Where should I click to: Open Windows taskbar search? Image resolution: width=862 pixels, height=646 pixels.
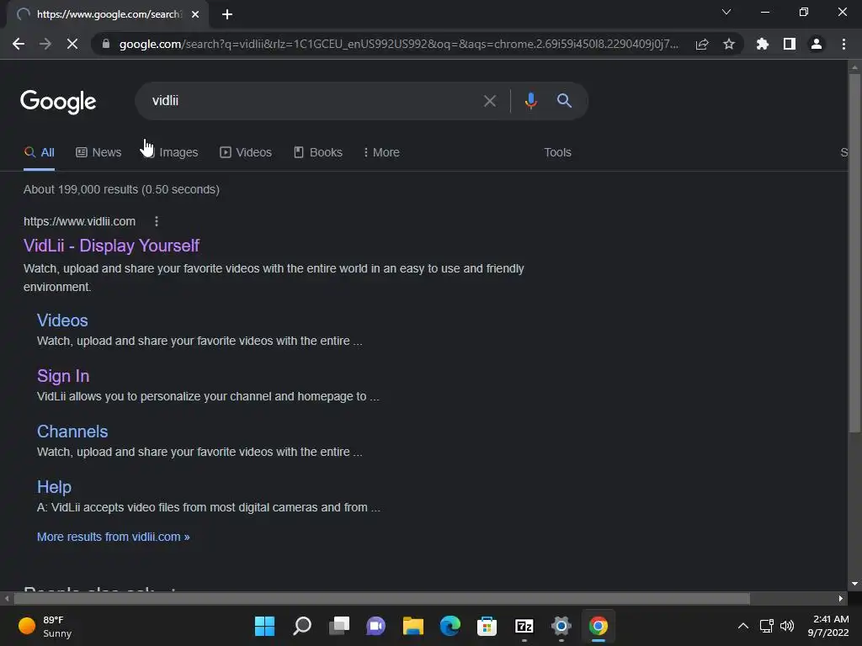[x=302, y=626]
